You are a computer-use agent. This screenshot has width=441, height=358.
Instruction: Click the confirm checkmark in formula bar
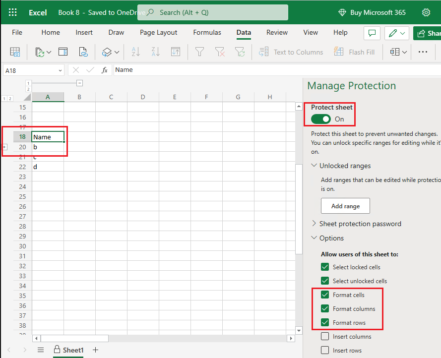(x=90, y=70)
